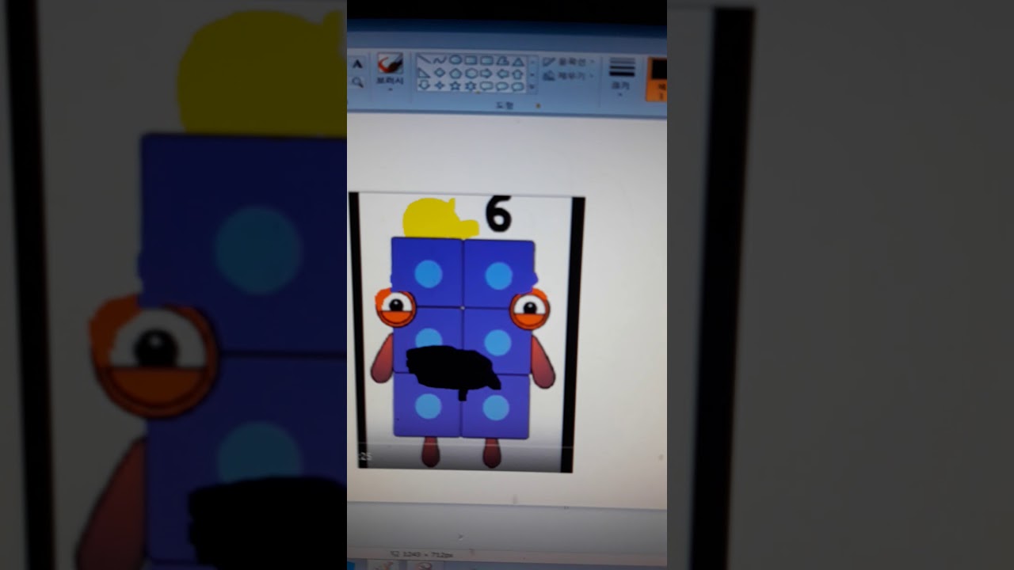The height and width of the screenshot is (570, 1014).
Task: Choose the Oval shape
Action: (456, 59)
